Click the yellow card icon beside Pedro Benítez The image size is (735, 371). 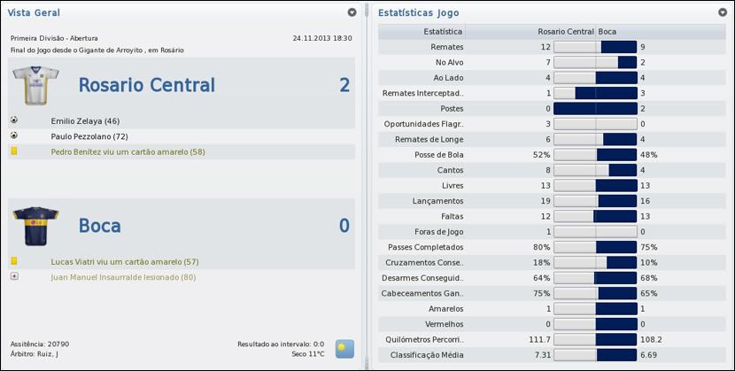[14, 151]
